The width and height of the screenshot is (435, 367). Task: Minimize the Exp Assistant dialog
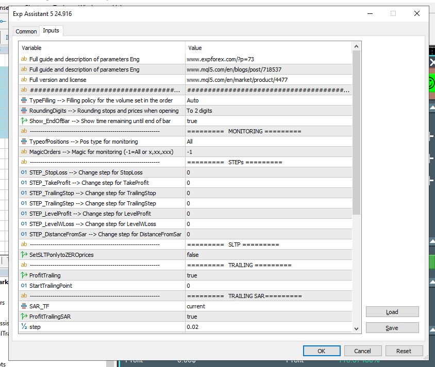(x=370, y=13)
